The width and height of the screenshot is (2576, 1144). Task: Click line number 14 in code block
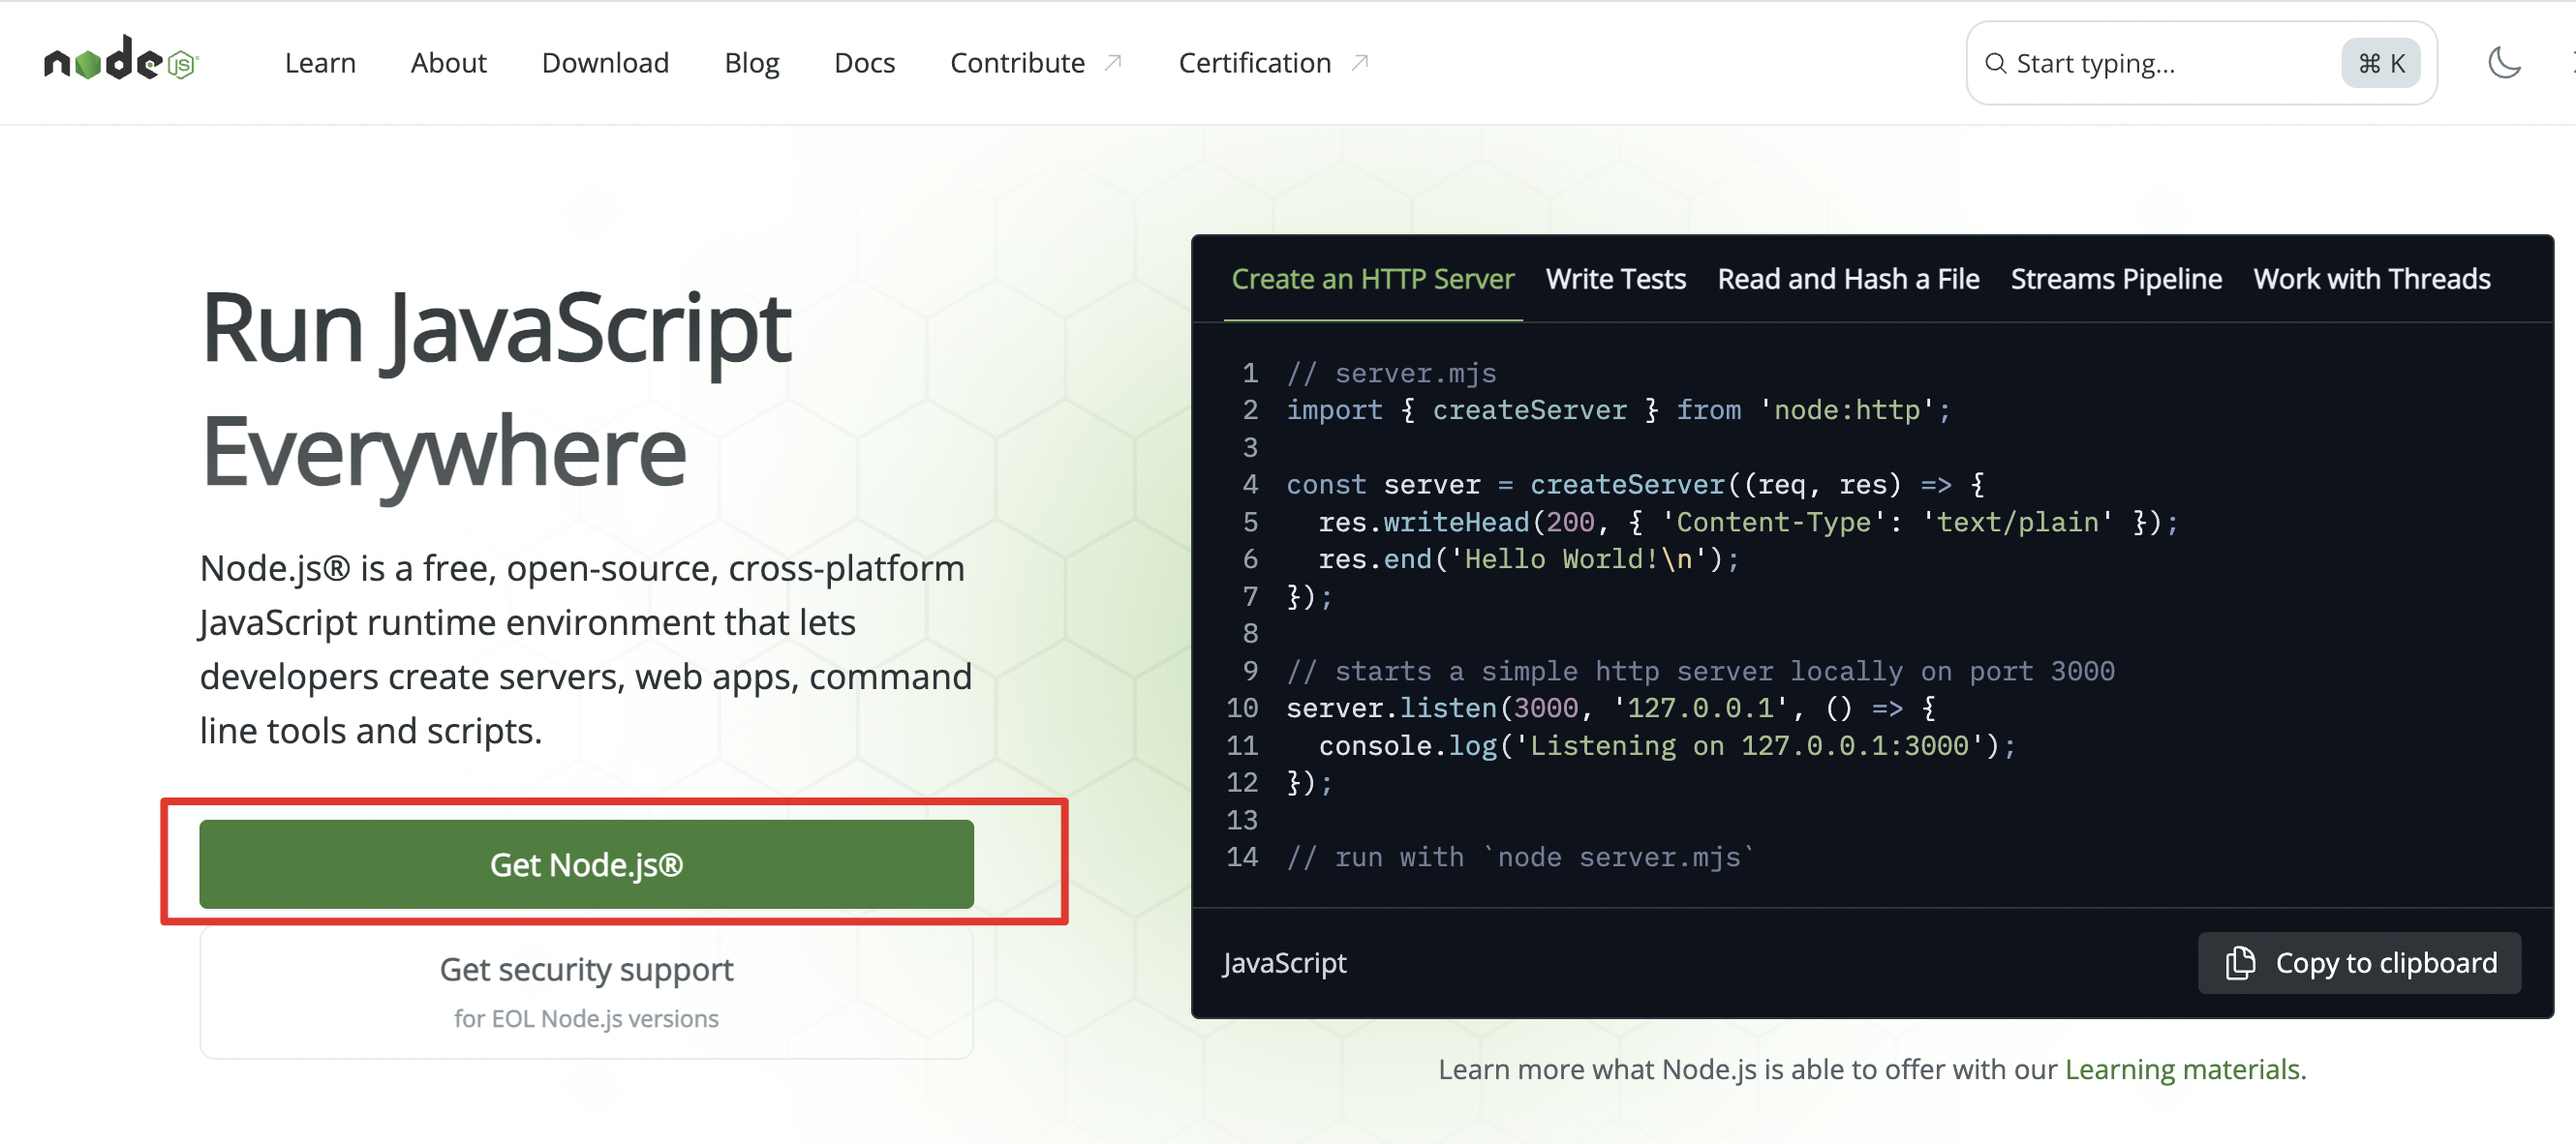1242,858
